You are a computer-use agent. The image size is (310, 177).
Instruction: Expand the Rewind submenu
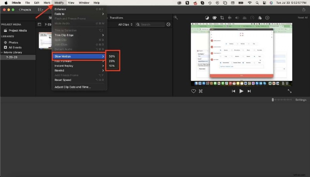[79, 70]
